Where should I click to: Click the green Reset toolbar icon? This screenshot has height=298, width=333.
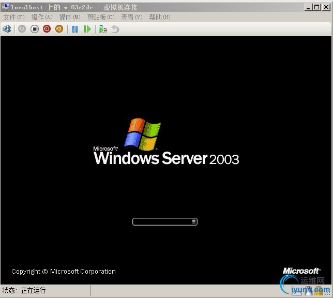click(x=87, y=29)
